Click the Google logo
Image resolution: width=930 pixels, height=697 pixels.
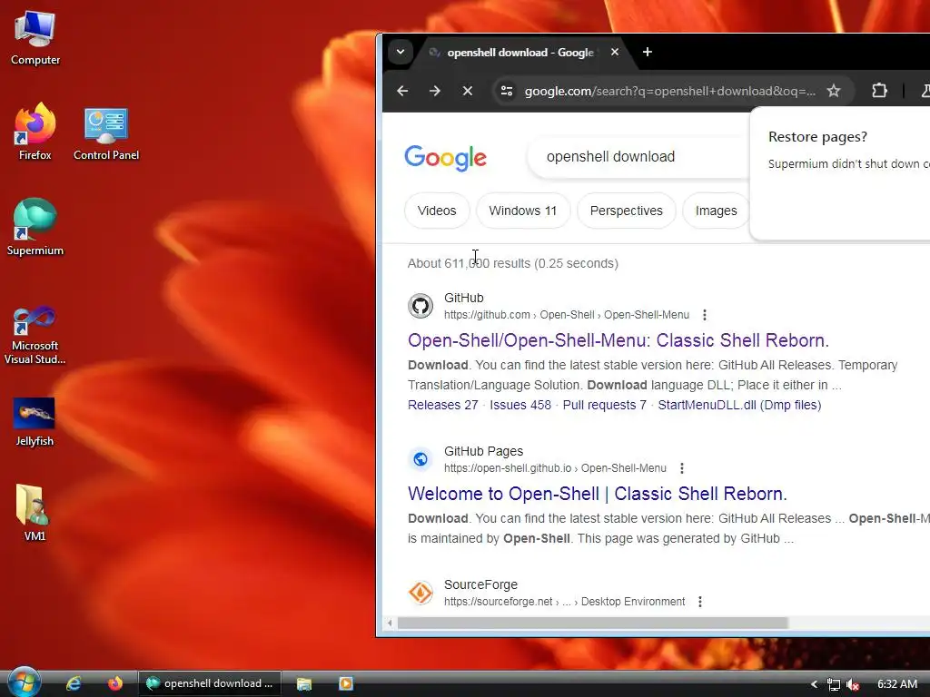445,157
